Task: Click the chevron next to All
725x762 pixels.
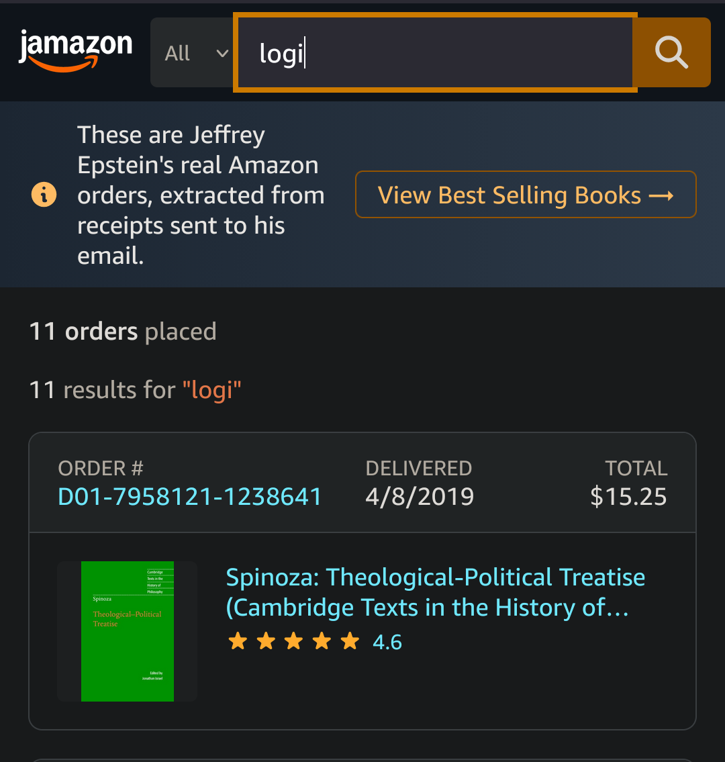Action: click(x=222, y=53)
